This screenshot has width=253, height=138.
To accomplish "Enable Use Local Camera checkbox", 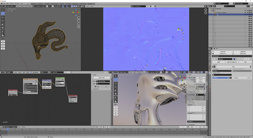I will pyautogui.click(x=204, y=85).
